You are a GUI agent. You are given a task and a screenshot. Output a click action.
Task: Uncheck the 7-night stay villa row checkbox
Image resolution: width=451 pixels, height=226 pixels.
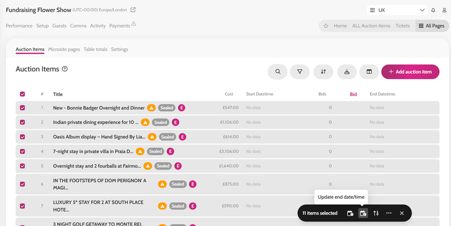point(22,151)
